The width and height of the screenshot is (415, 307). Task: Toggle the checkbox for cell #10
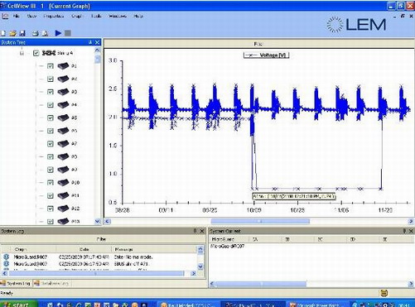pos(51,183)
